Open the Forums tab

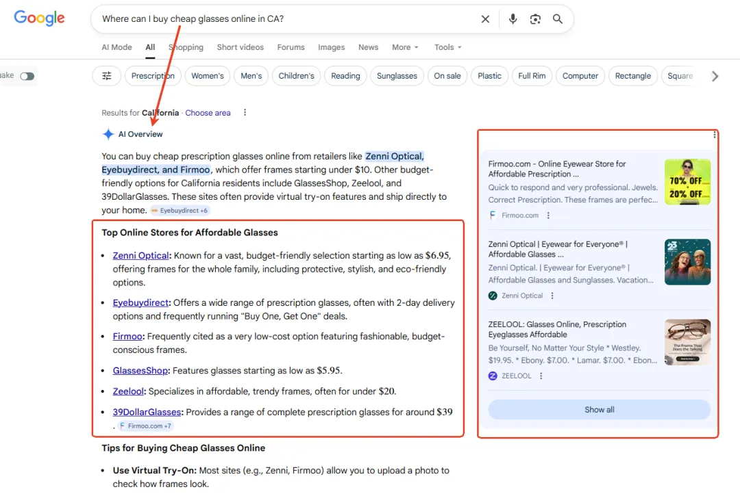pyautogui.click(x=291, y=47)
